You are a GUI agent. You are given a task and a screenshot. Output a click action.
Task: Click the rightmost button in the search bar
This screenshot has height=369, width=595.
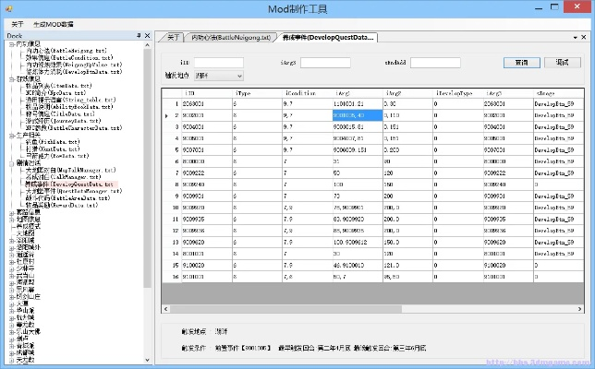point(563,63)
